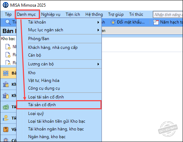The width and height of the screenshot is (183, 142).
Task: Click the Năm hạch toán calendar icon
Action: 156,22
